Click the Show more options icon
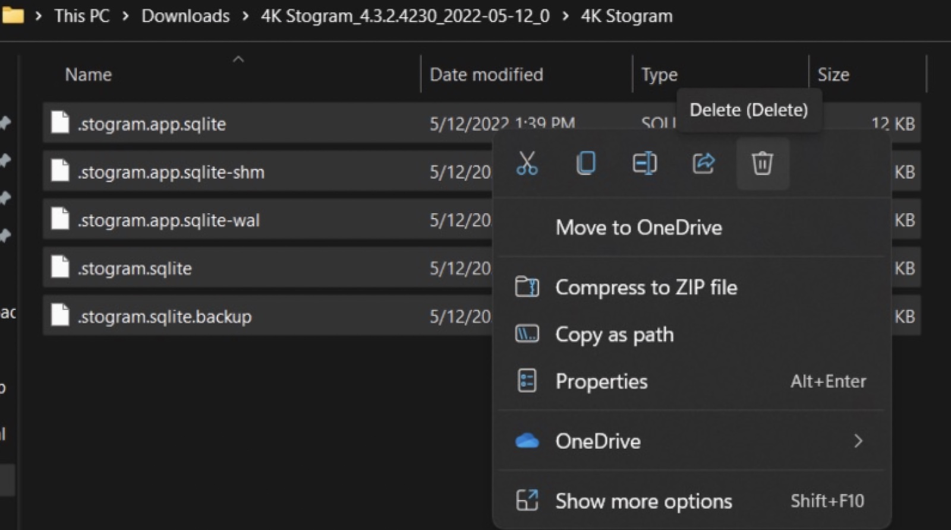Image resolution: width=951 pixels, height=530 pixels. (x=527, y=500)
